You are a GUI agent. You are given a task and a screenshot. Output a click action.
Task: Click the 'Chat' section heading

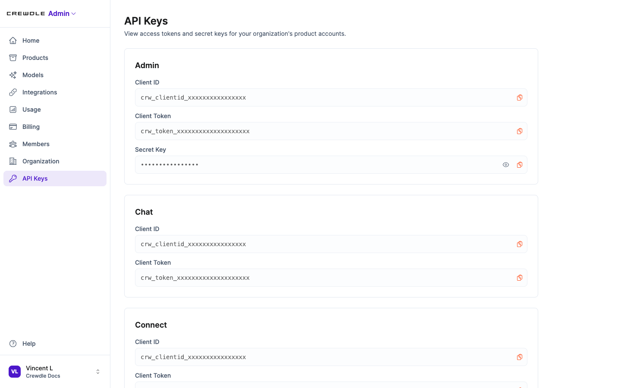(x=144, y=212)
